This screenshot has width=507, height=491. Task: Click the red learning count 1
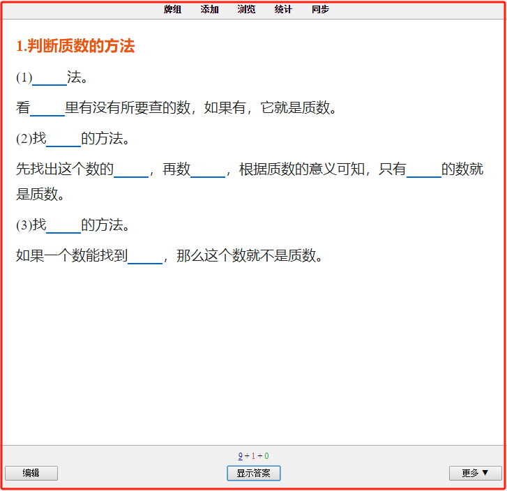(x=253, y=455)
